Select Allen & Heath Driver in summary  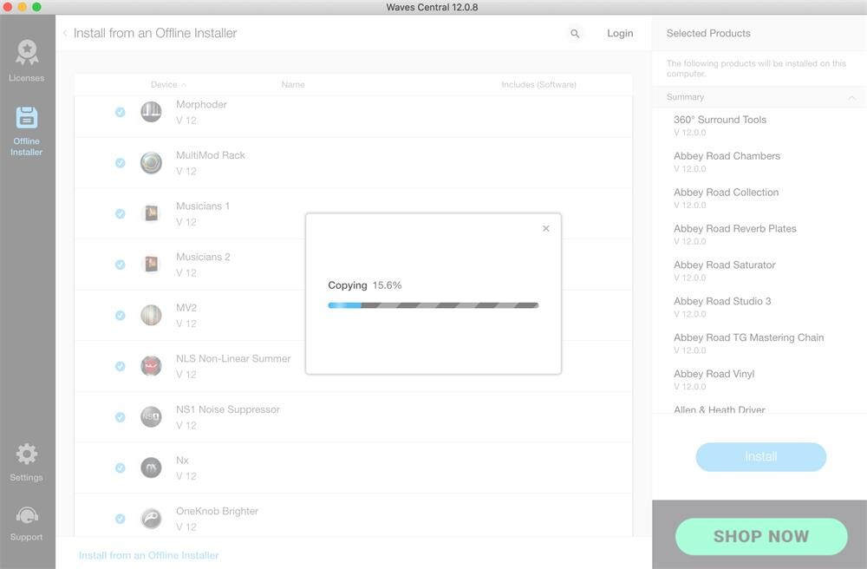pos(720,409)
